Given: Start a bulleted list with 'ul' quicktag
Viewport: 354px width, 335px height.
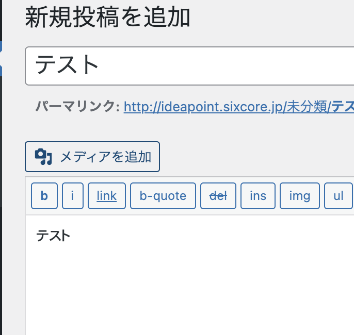Looking at the screenshot, I should click(x=339, y=196).
